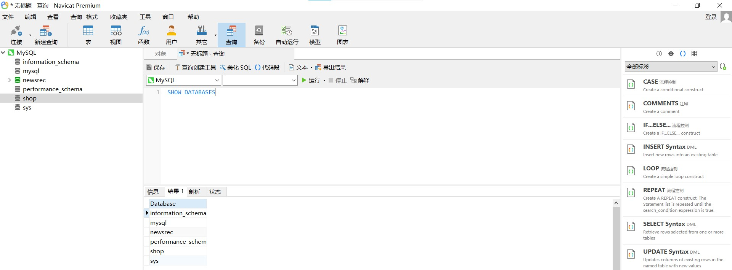The width and height of the screenshot is (732, 270).
Task: Open the Others (其它) dropdown arrow
Action: [215, 35]
